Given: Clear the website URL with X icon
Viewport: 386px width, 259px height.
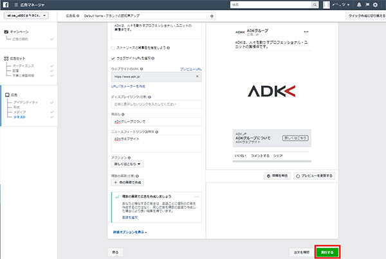Looking at the screenshot, I should pos(198,76).
